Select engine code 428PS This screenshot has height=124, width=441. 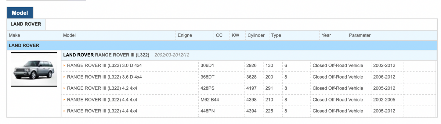208,88
